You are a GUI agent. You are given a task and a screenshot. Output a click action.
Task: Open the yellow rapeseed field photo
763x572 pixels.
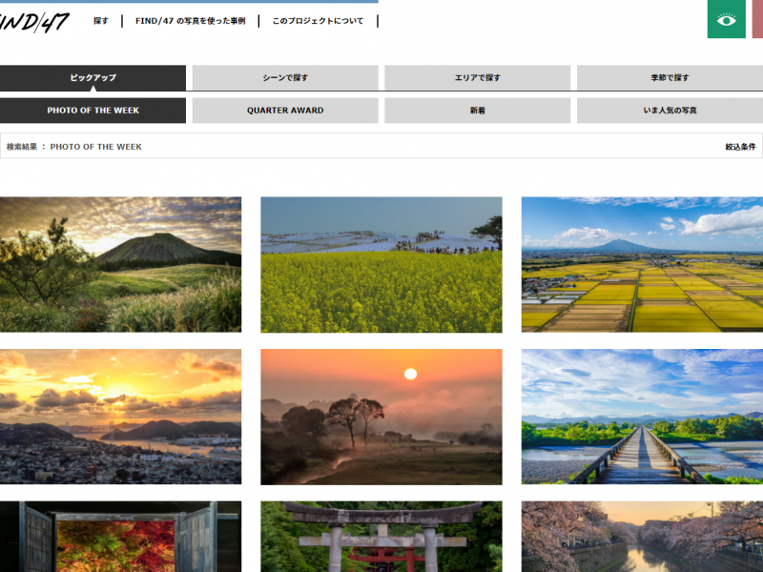381,265
